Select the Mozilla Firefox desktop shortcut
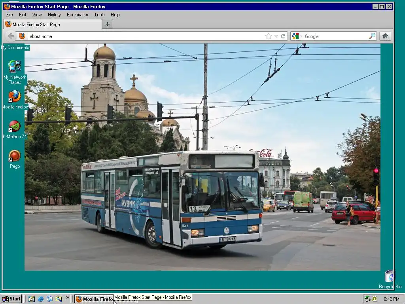This screenshot has height=304, width=405. 15,99
